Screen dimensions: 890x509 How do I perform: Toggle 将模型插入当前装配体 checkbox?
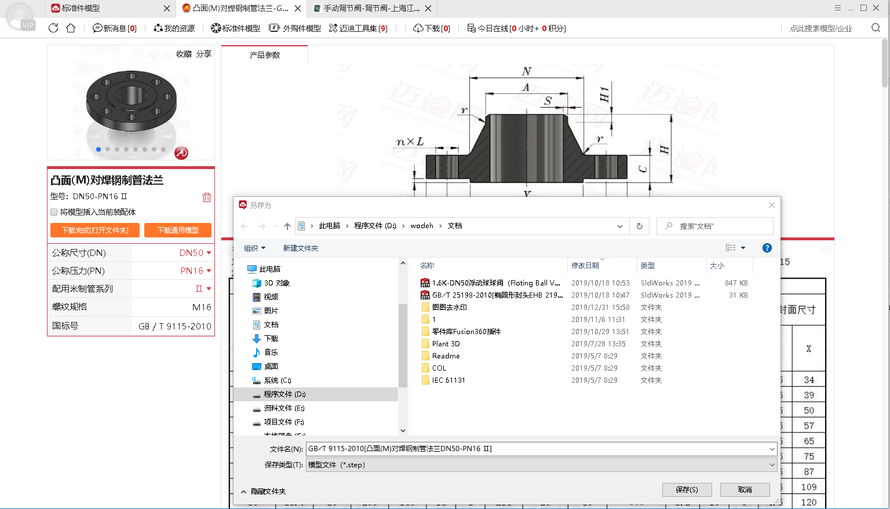[54, 212]
